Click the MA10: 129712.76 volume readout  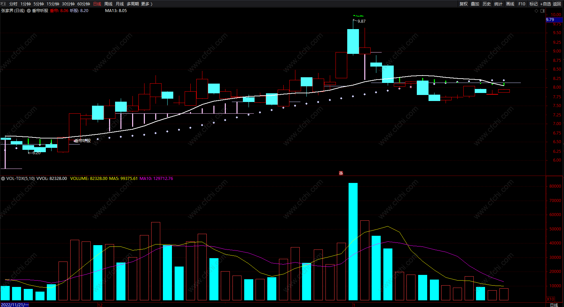point(156,179)
